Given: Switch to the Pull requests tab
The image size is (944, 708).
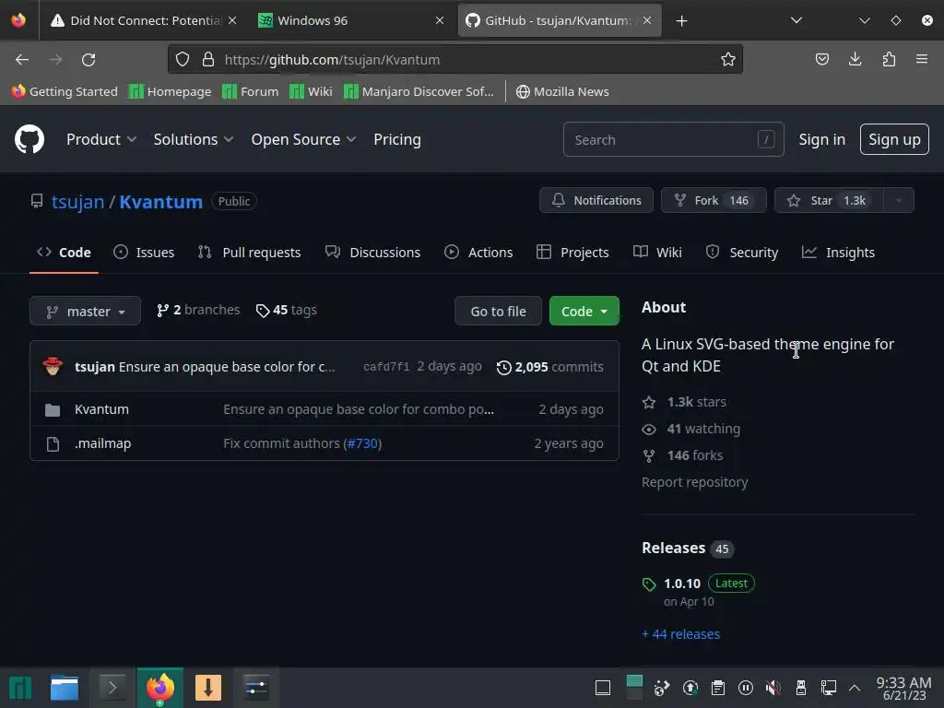Looking at the screenshot, I should click(x=249, y=253).
